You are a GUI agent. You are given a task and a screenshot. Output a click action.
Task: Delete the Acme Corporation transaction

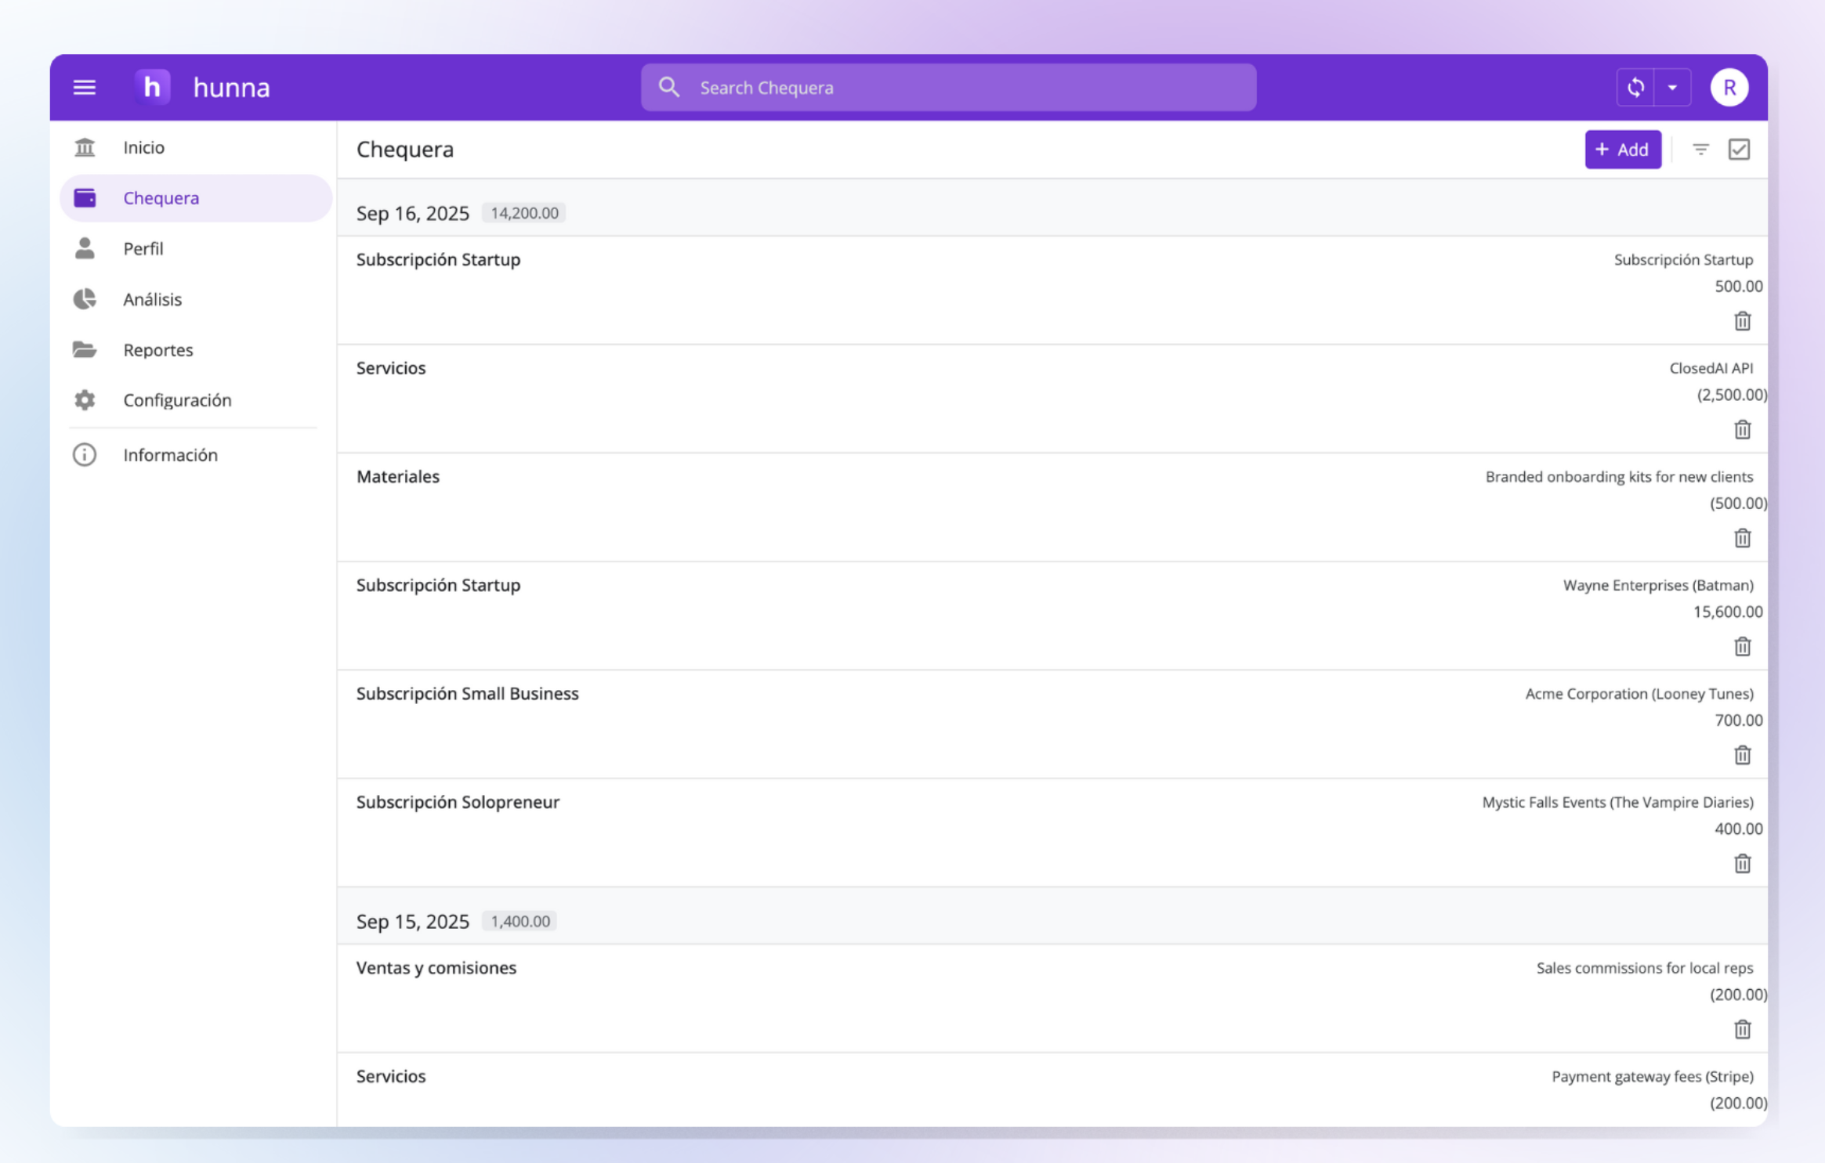(x=1742, y=755)
